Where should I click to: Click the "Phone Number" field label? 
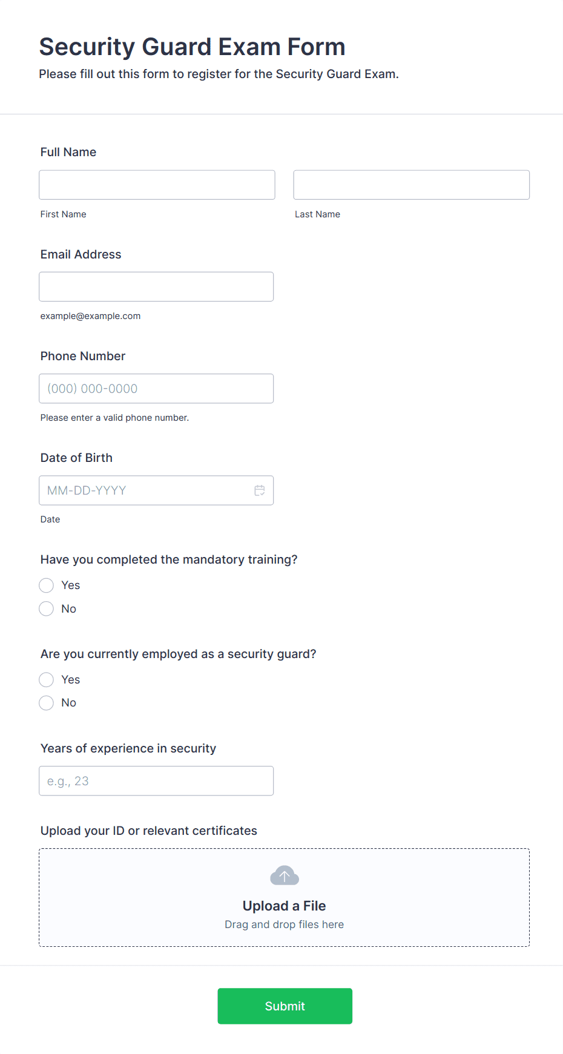point(83,356)
